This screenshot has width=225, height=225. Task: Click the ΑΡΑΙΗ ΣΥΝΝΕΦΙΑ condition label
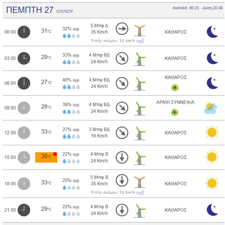[x=175, y=102]
